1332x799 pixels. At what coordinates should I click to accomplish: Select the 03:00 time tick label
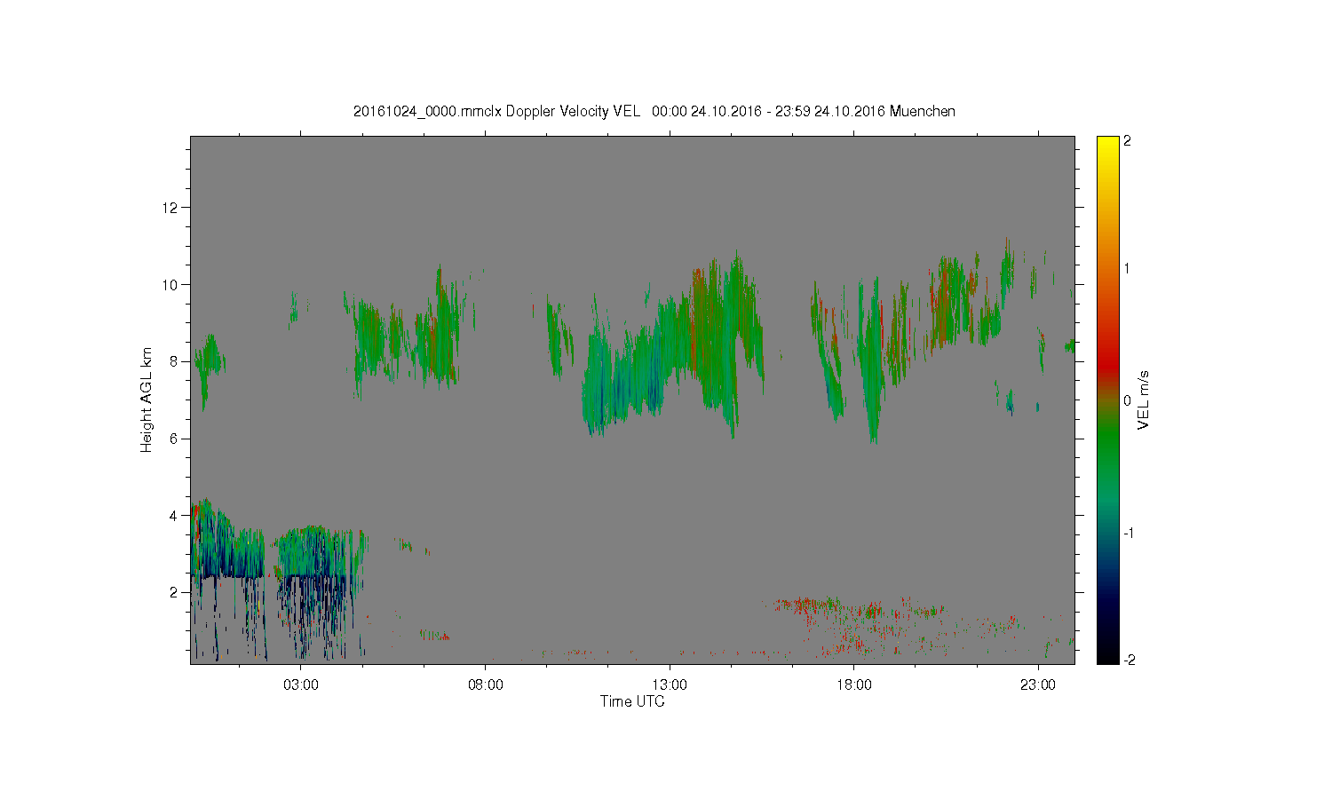[301, 684]
